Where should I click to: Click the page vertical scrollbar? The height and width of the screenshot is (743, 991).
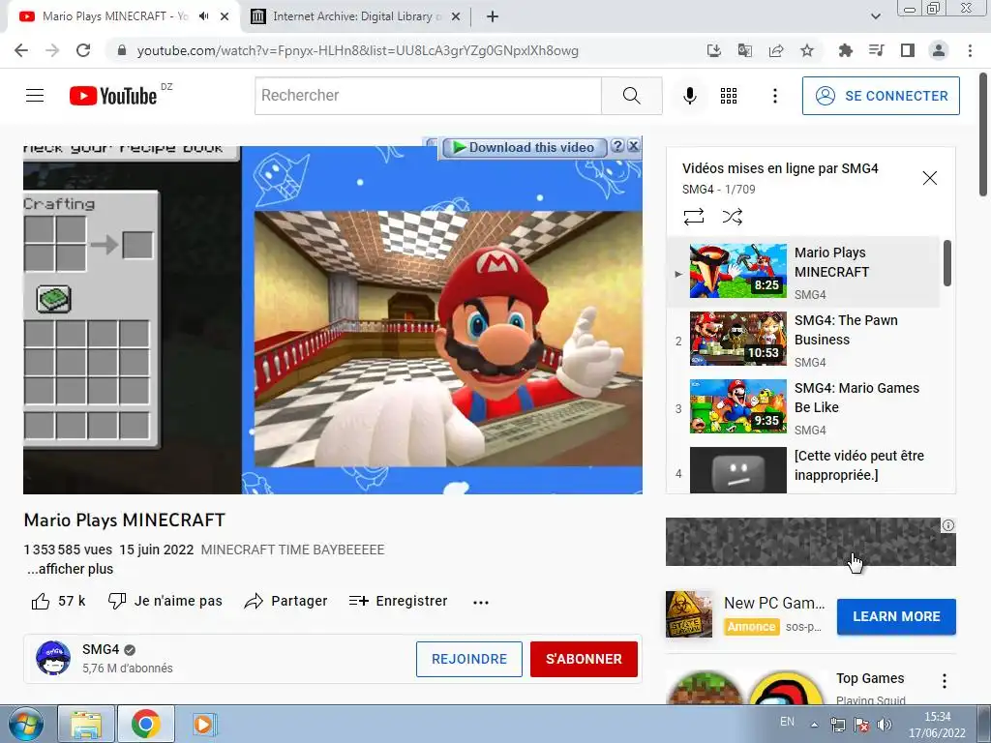tap(983, 134)
